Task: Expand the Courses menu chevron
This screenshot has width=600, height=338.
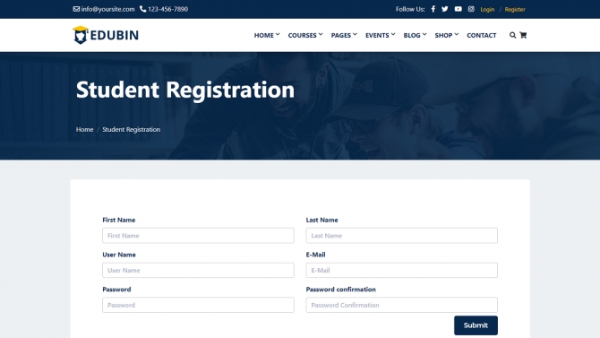Action: 321,34
